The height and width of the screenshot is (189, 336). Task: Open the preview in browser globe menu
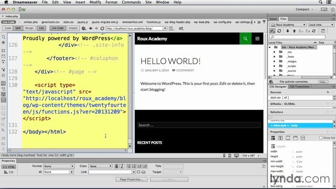pyautogui.click(x=84, y=28)
